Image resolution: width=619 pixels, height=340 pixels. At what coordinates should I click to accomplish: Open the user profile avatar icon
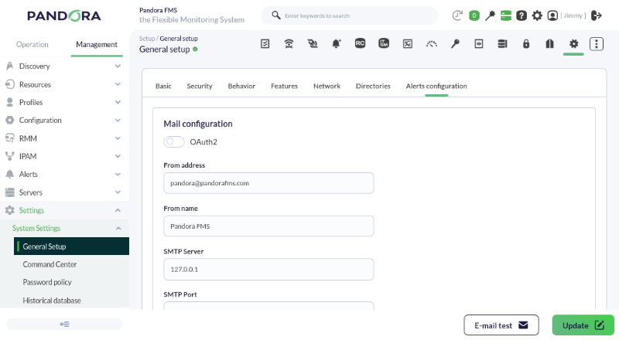coord(552,15)
